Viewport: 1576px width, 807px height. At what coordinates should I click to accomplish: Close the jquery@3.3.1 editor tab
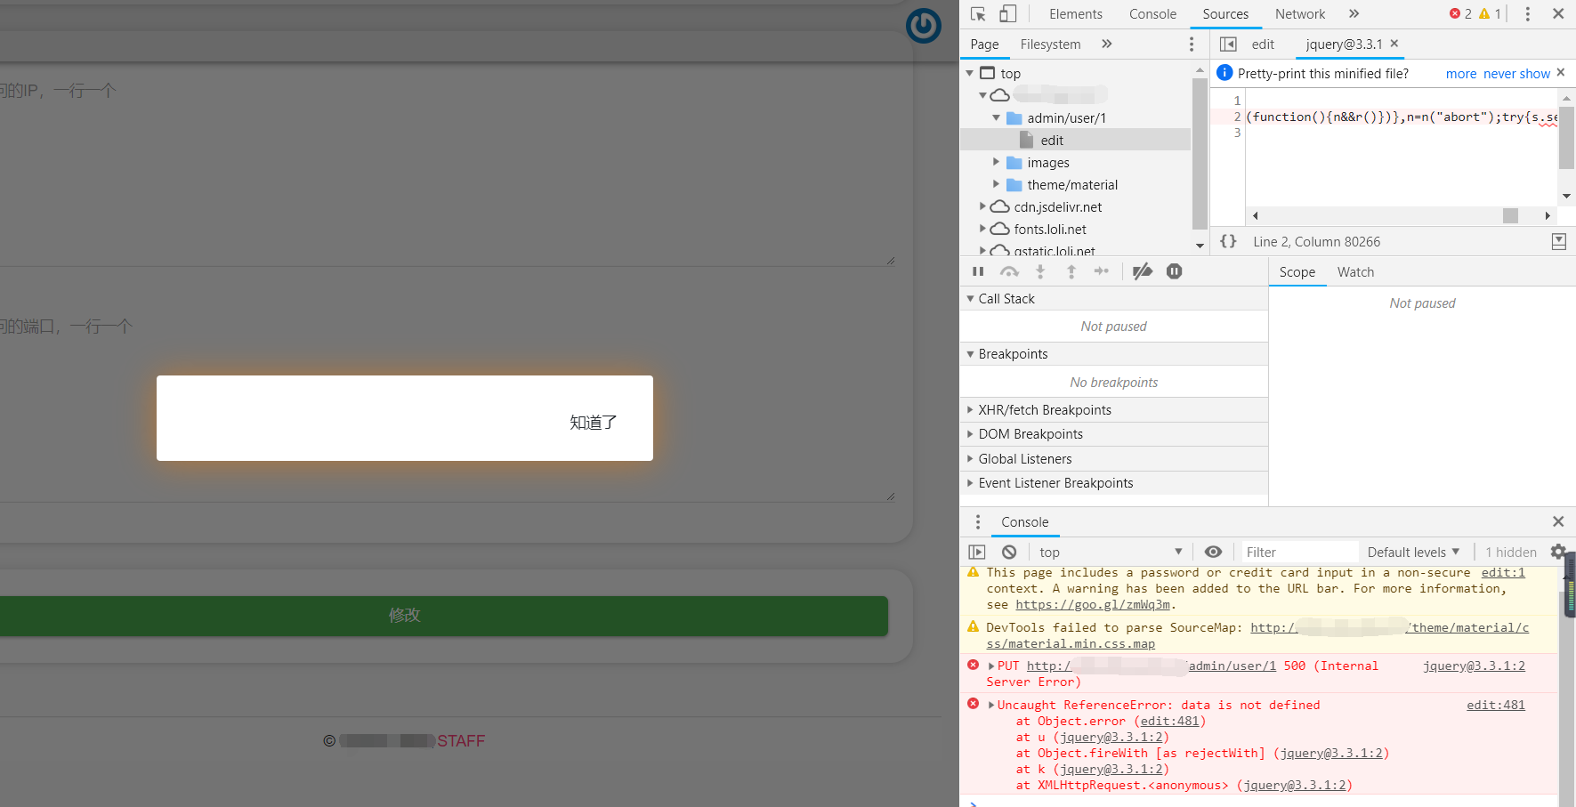(x=1394, y=44)
